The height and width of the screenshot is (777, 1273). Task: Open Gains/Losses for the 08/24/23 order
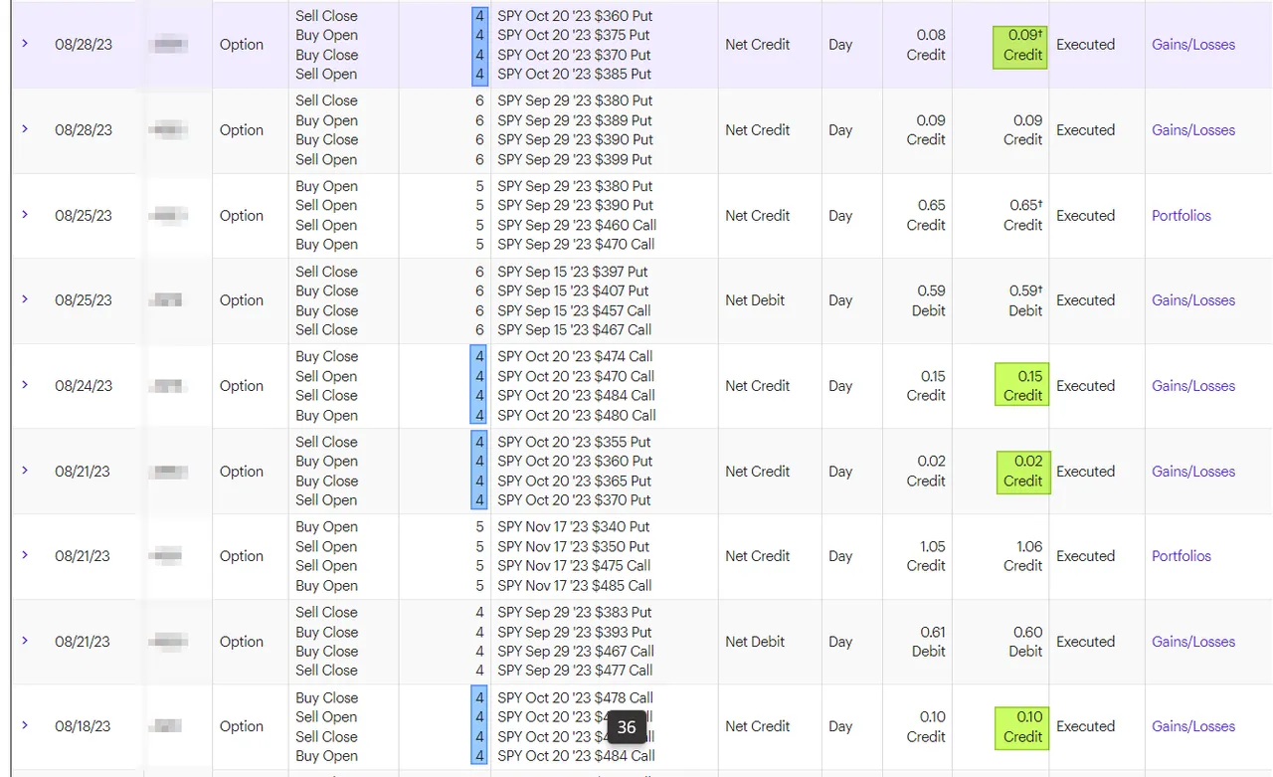point(1193,386)
